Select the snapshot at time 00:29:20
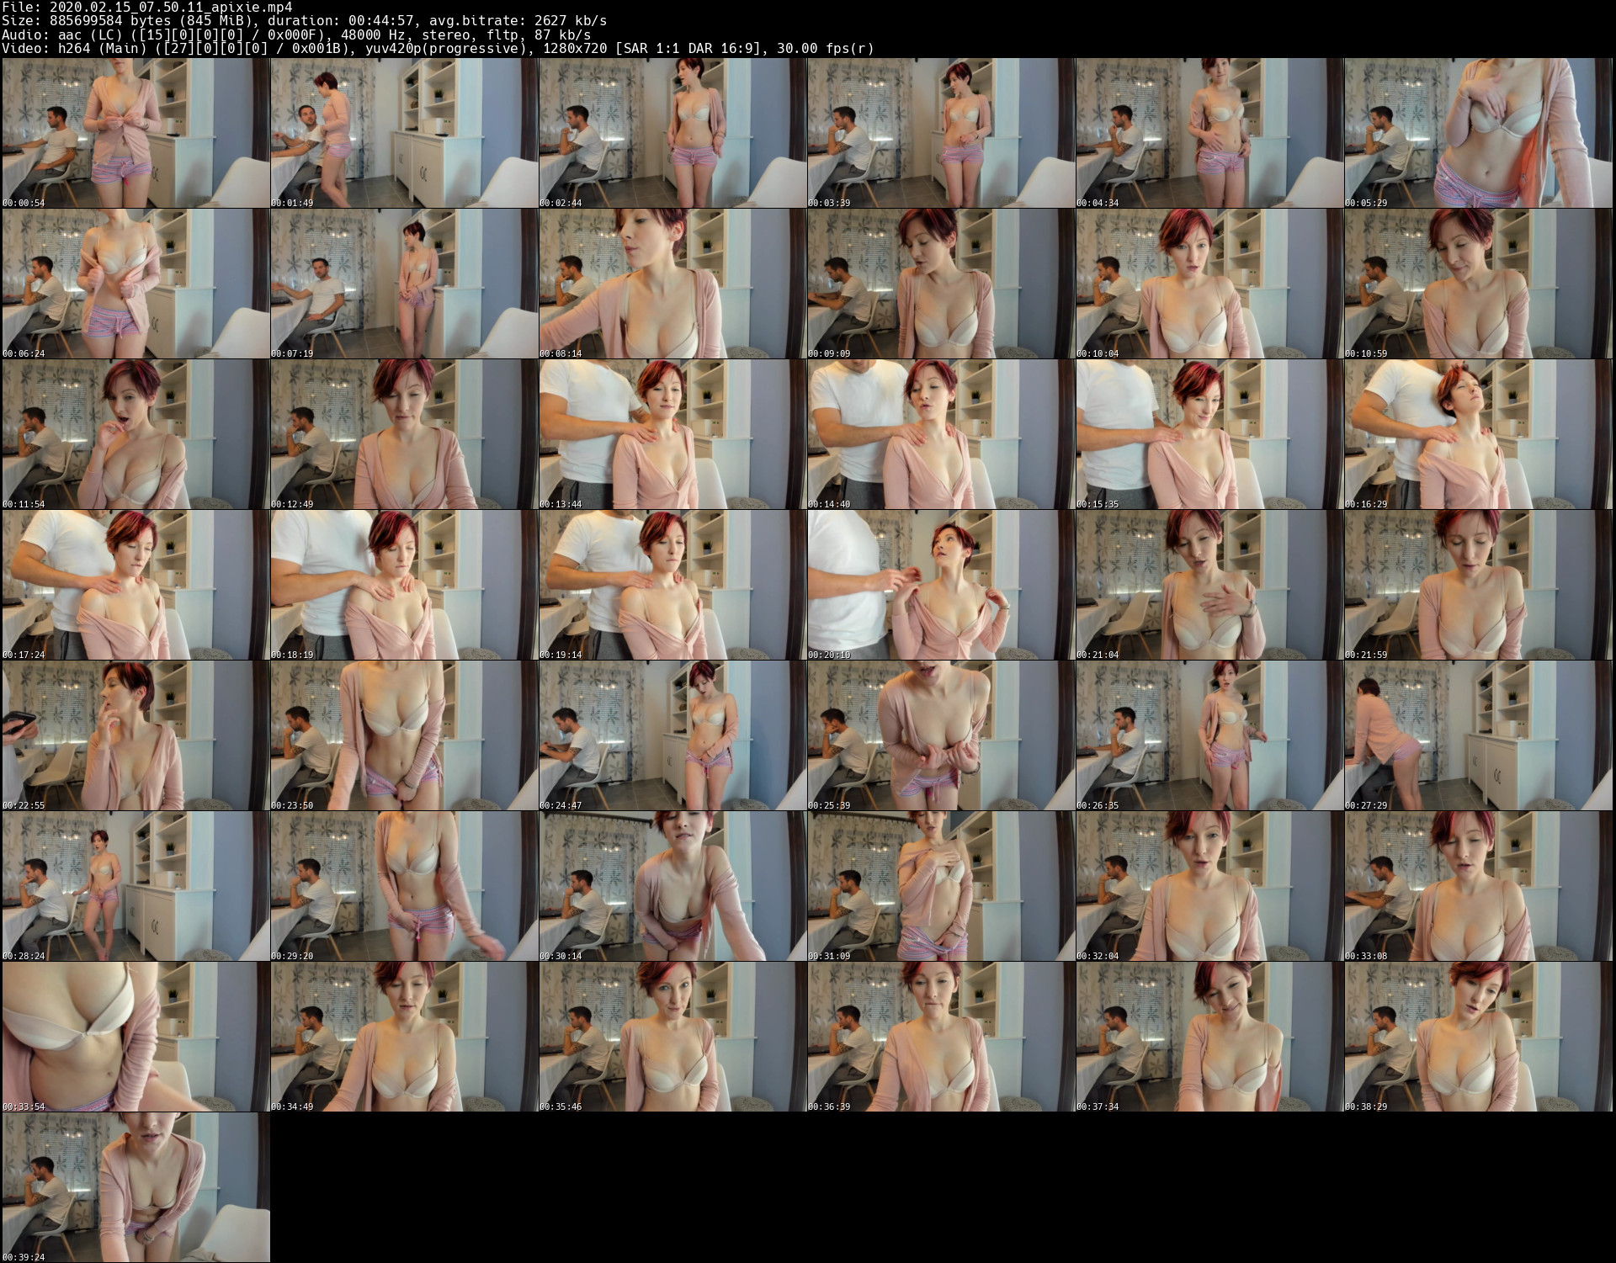This screenshot has width=1616, height=1263. point(404,886)
